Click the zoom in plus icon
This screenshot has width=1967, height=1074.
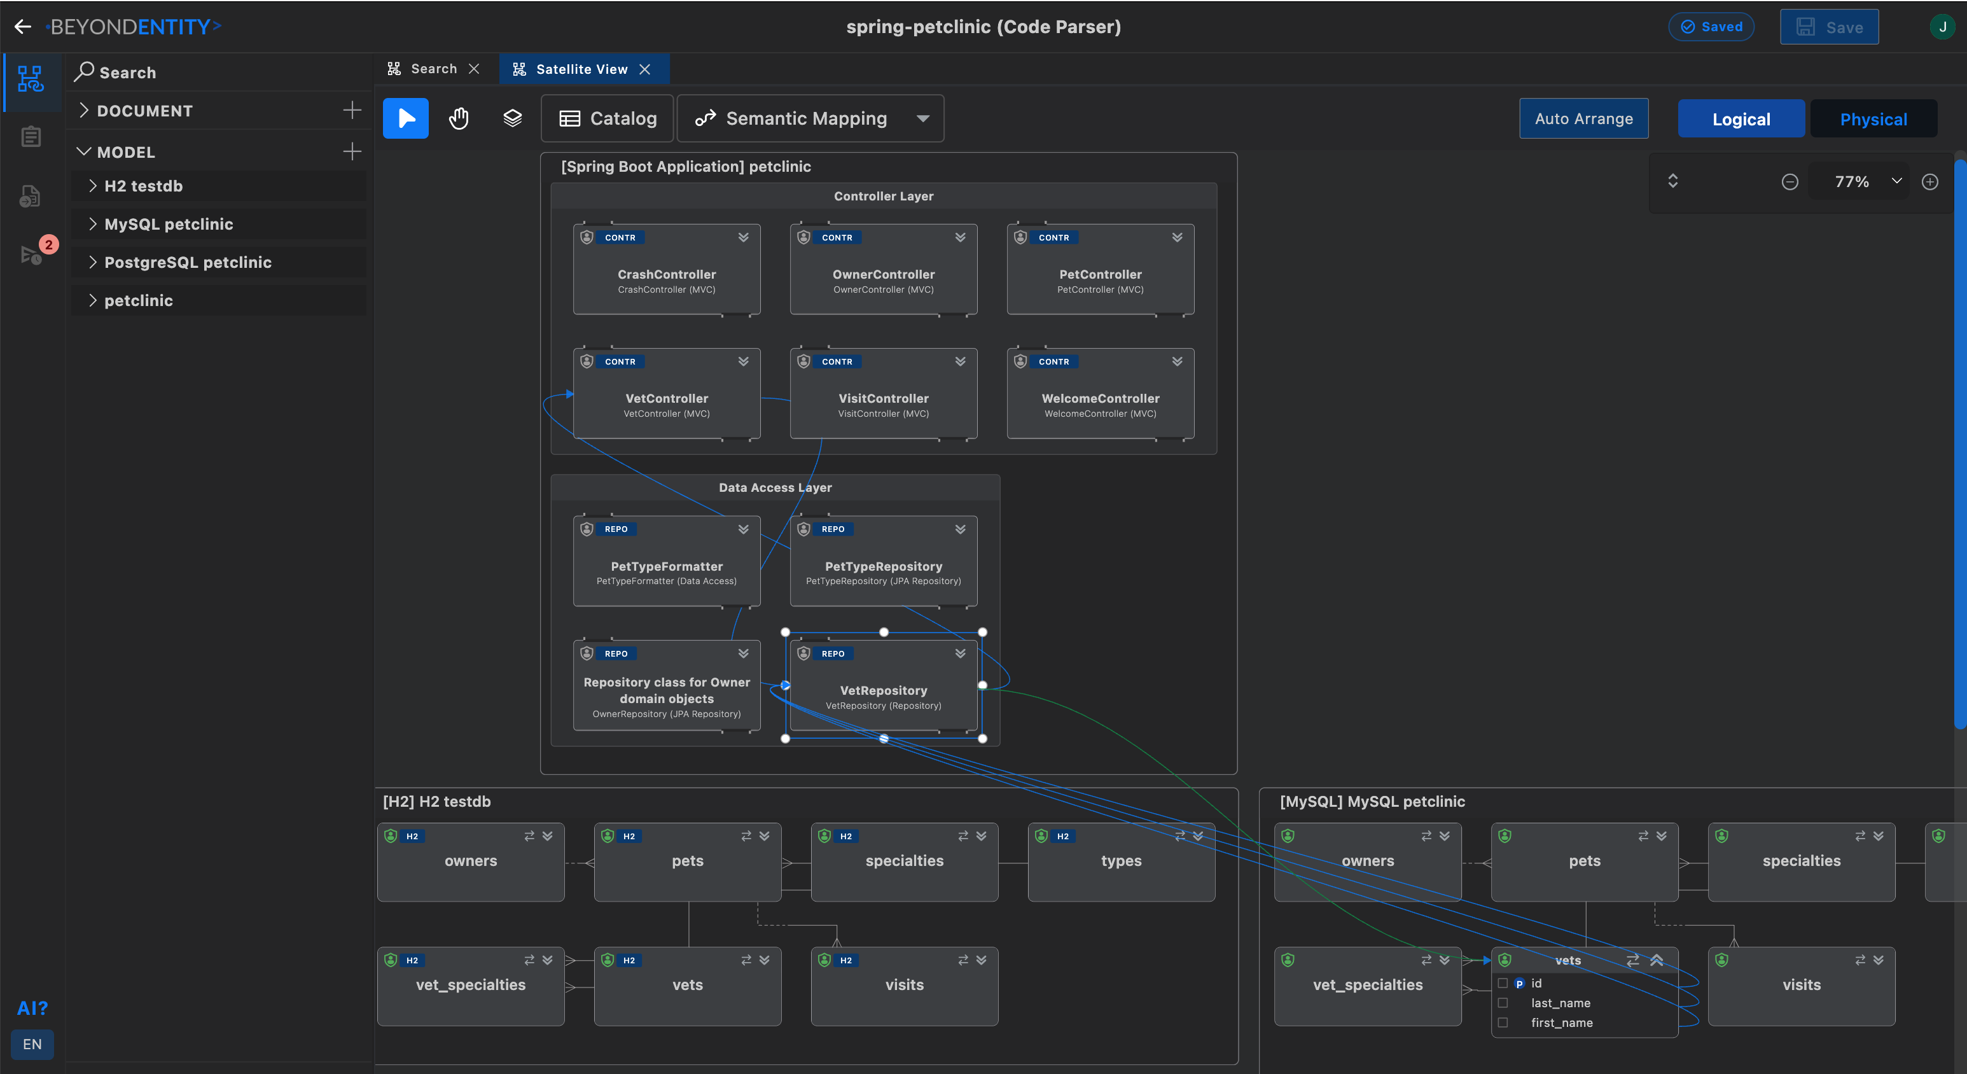click(1929, 182)
